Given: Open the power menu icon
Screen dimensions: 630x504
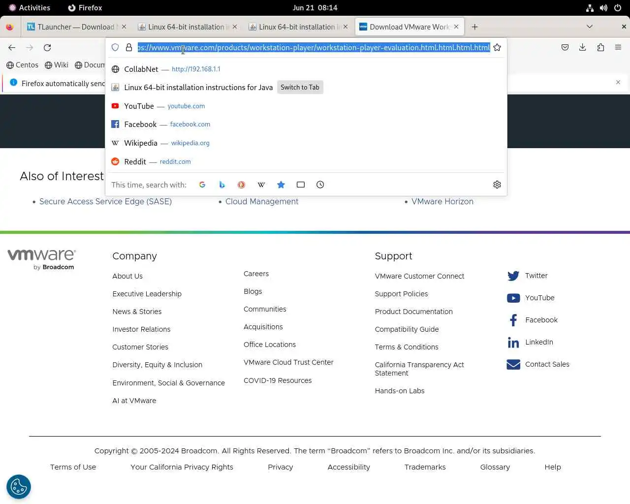Looking at the screenshot, I should tap(618, 8).
